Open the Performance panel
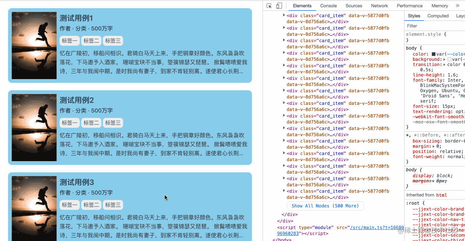This screenshot has height=241, width=465. click(x=409, y=6)
